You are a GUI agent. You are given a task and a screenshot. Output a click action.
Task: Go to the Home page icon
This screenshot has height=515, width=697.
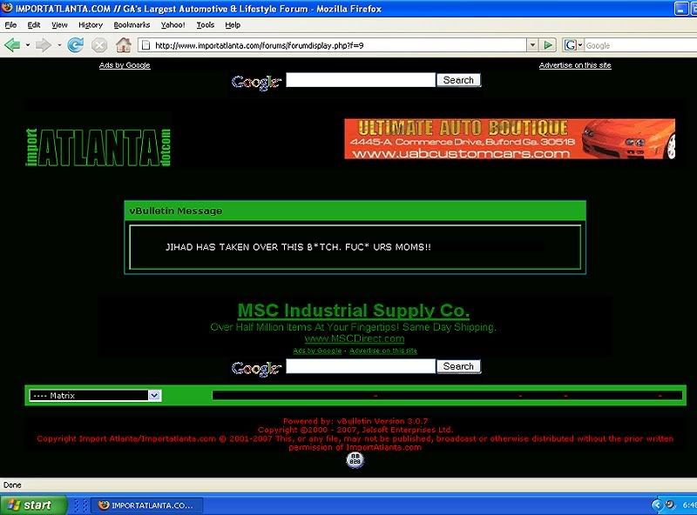point(123,44)
